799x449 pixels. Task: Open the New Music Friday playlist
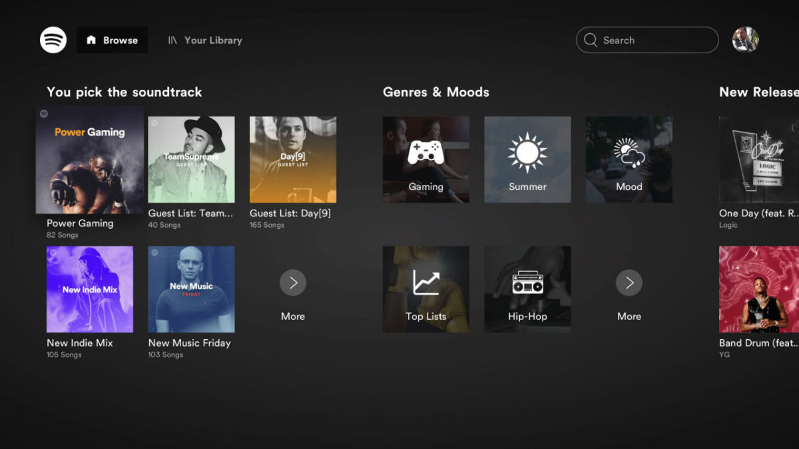[x=191, y=289]
